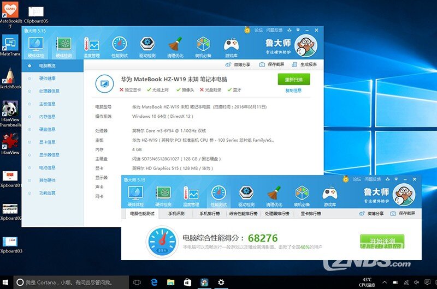Open the Windows Start button
This screenshot has width=437, height=289.
(x=5, y=282)
